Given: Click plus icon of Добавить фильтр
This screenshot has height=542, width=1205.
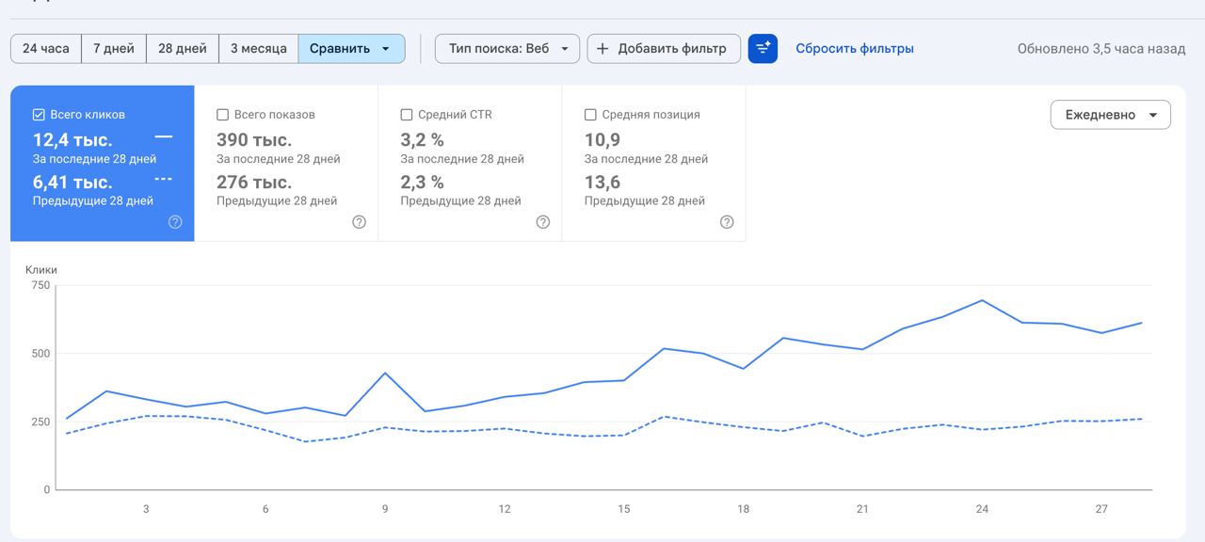Looking at the screenshot, I should click(x=602, y=49).
